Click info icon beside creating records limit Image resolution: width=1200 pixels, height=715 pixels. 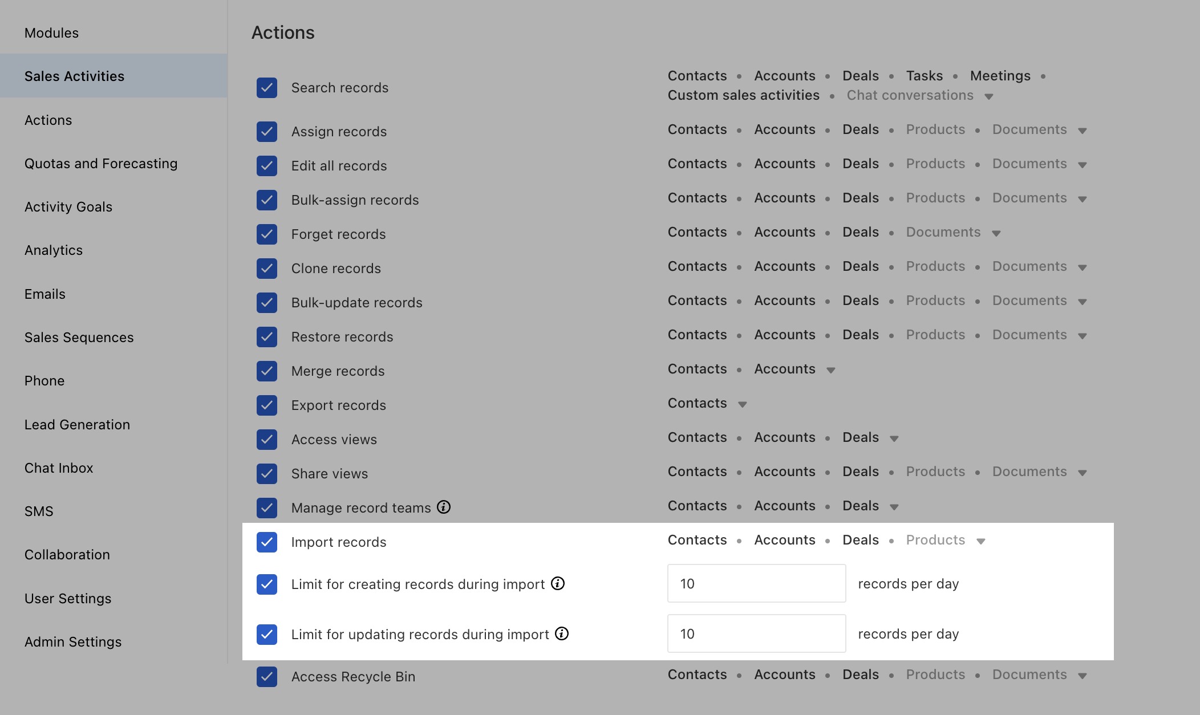pos(558,583)
